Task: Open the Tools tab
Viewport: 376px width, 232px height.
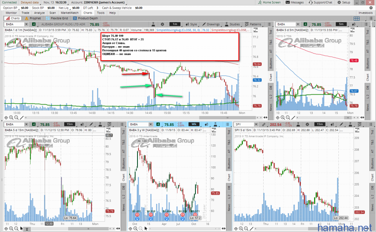Action: tap(101, 13)
